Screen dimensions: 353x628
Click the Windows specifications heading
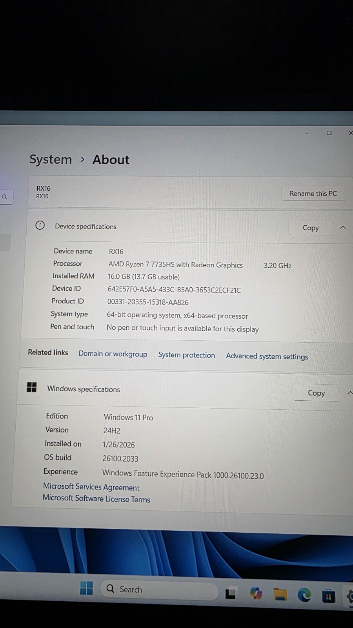(x=84, y=389)
